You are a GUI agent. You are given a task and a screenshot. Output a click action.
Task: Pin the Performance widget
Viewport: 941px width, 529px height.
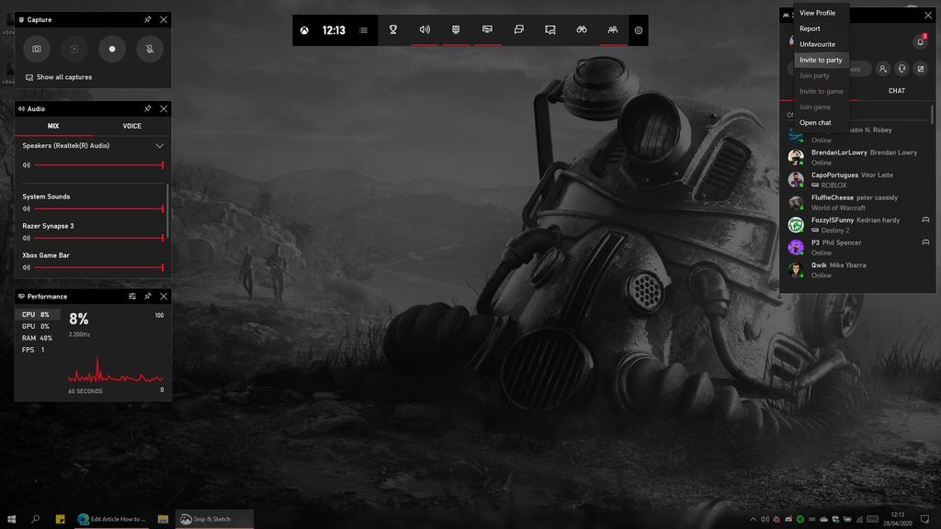147,296
